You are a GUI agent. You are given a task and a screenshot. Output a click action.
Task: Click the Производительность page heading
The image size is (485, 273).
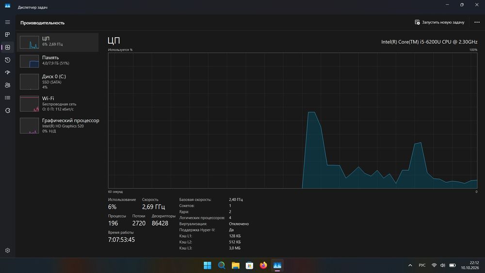coord(42,23)
